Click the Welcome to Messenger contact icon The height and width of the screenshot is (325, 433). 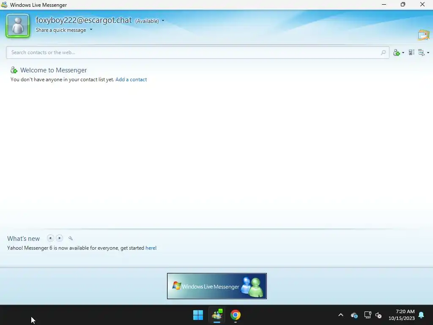[x=14, y=70]
